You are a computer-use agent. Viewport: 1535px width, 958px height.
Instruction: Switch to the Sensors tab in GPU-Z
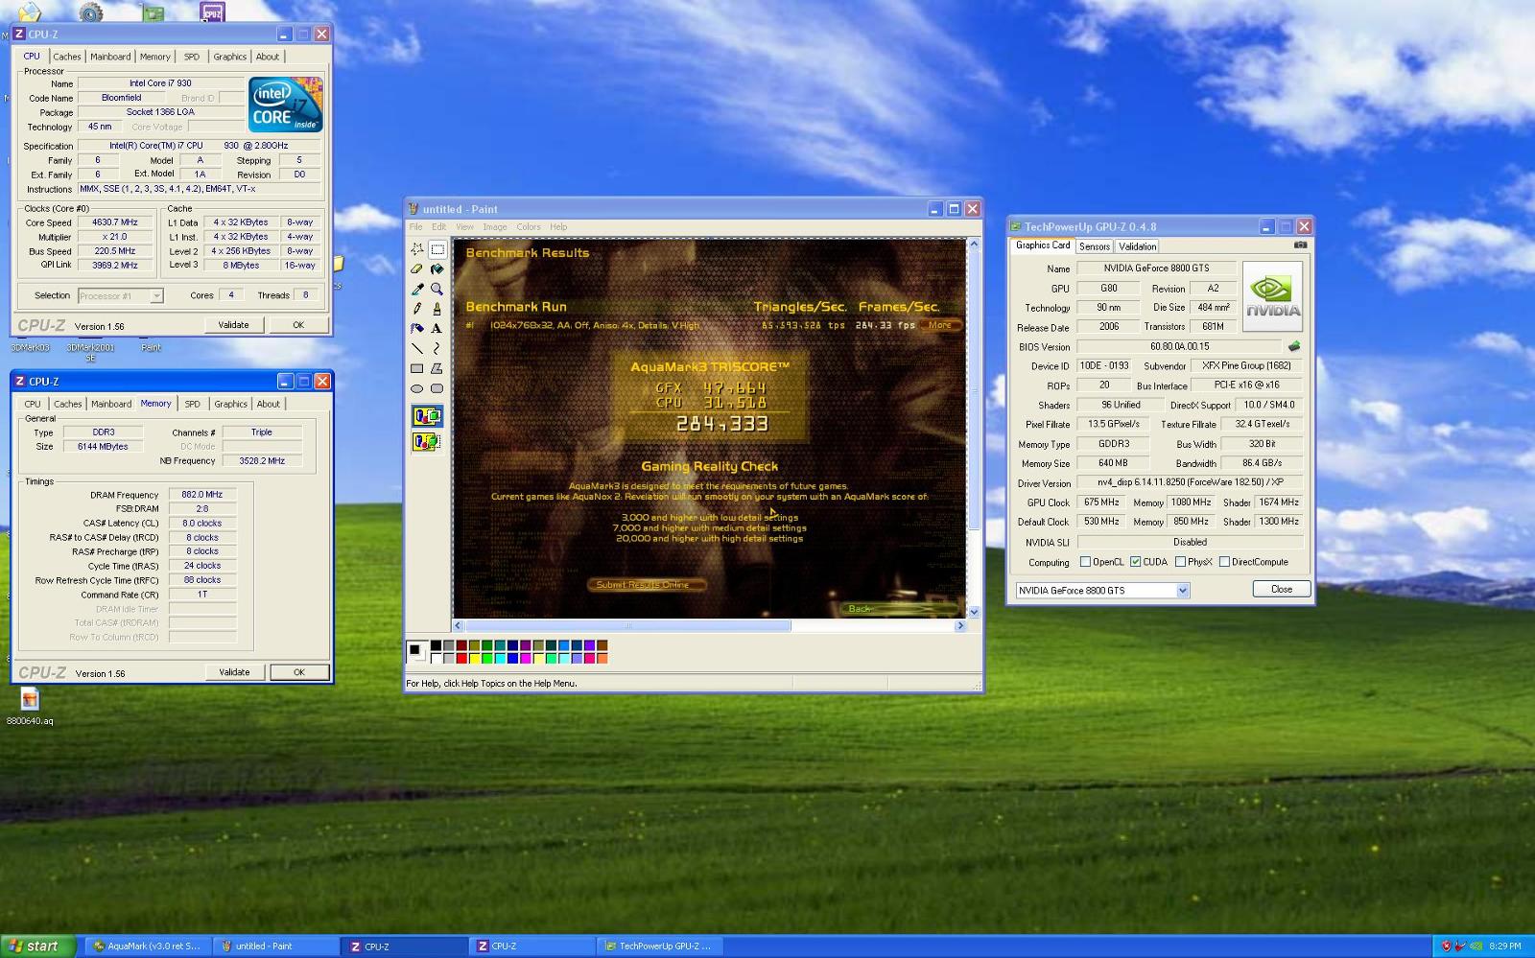(1095, 246)
